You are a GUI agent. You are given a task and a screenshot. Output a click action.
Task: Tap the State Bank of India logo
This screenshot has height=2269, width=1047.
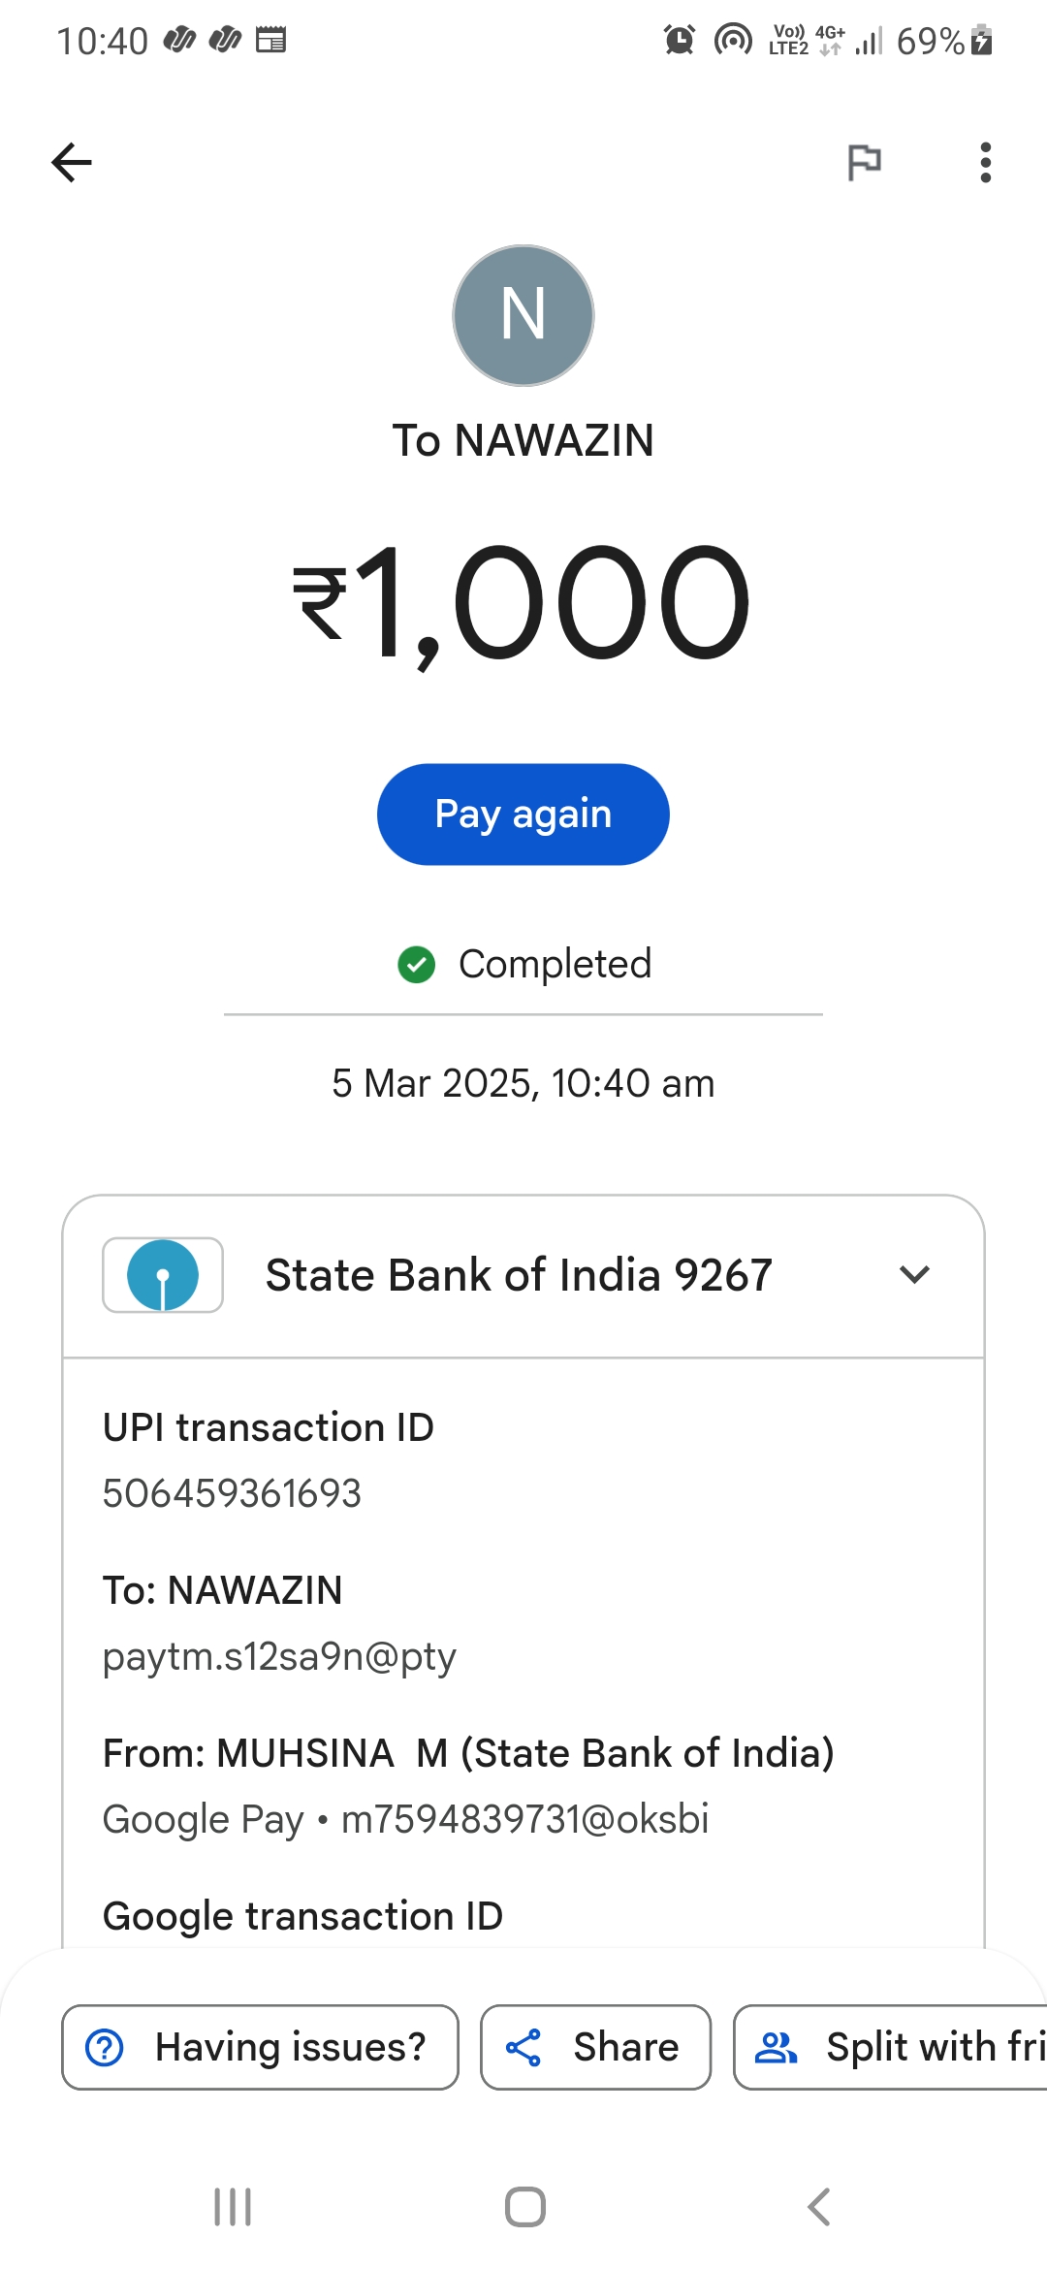(x=163, y=1275)
